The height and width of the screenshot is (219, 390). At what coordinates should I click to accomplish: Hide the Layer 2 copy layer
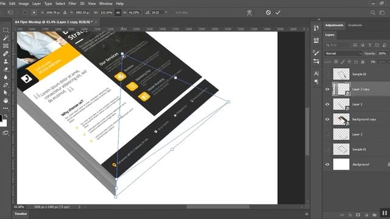click(327, 89)
